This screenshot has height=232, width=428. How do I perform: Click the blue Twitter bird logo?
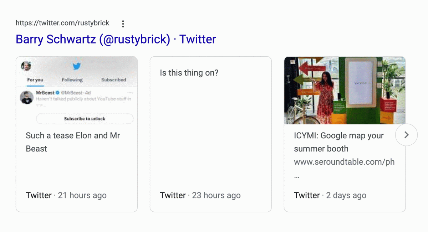click(77, 66)
